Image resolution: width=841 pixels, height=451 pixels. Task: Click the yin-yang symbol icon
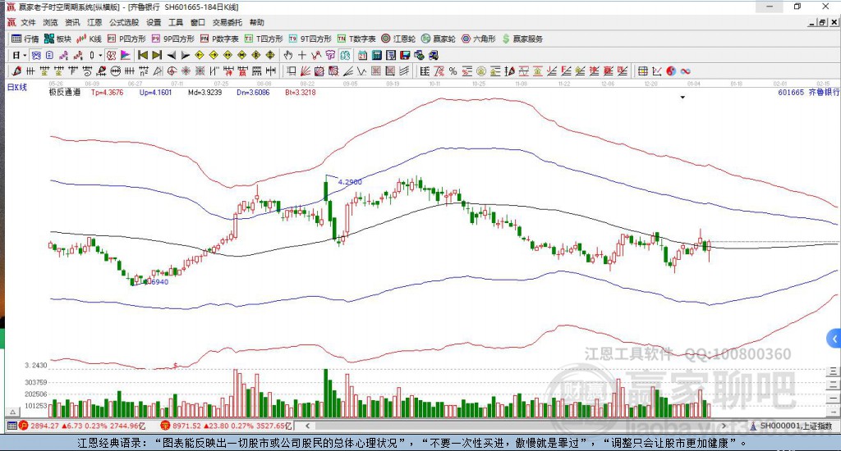point(671,71)
